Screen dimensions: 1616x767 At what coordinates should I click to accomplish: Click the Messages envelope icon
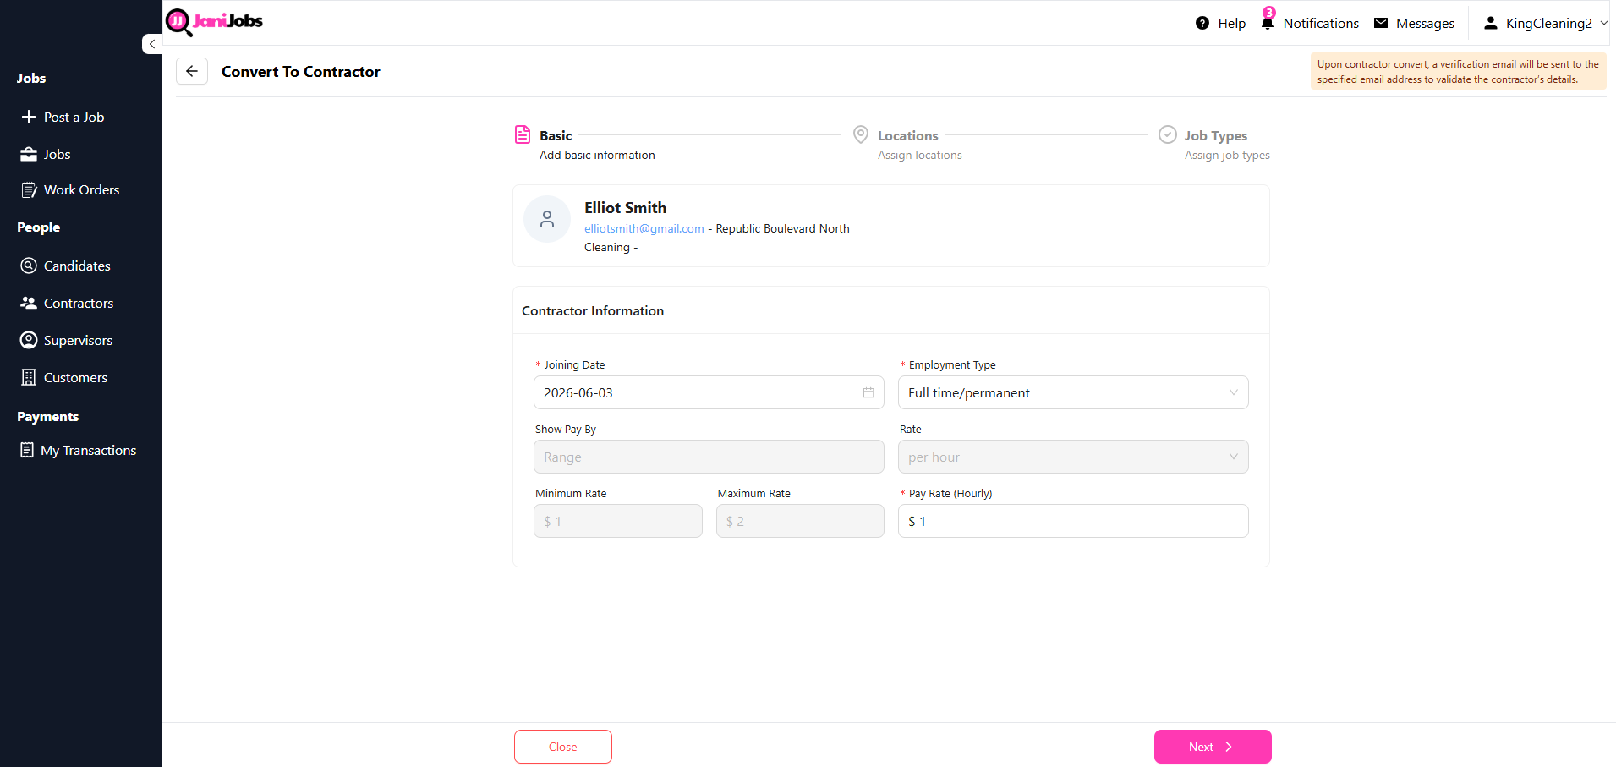[x=1381, y=23]
